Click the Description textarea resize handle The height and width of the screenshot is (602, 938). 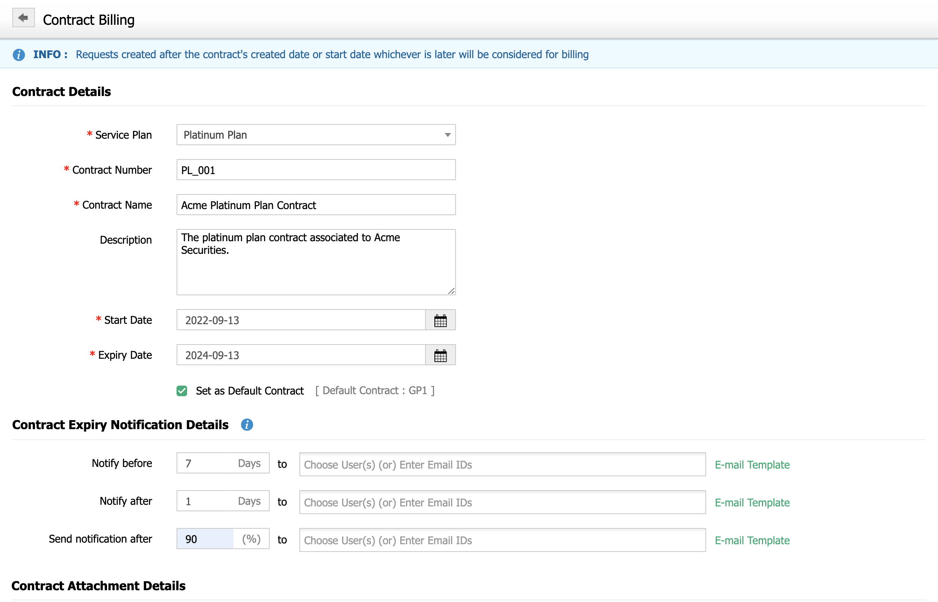click(452, 291)
